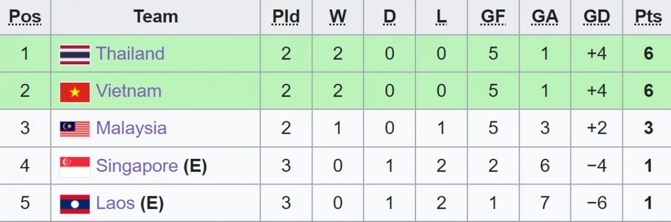Image resolution: width=671 pixels, height=222 pixels.
Task: Click the GD column header
Action: [x=597, y=17]
